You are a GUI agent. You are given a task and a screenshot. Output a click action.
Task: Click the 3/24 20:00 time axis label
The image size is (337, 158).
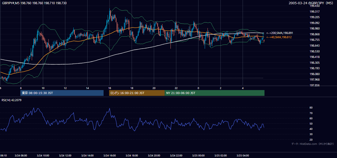(154, 156)
